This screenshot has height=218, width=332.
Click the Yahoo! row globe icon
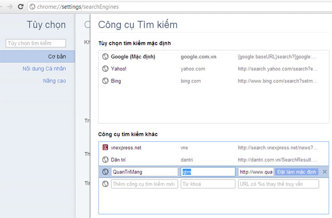point(105,69)
